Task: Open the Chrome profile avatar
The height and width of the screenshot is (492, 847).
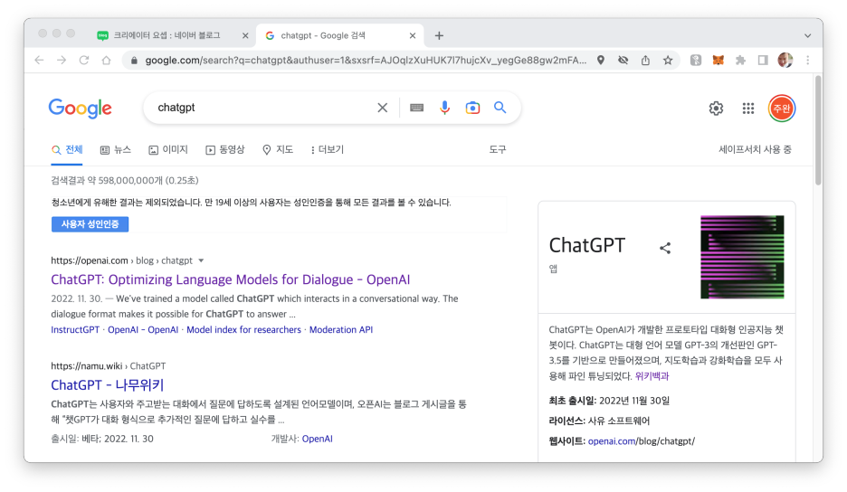Action: (x=785, y=60)
